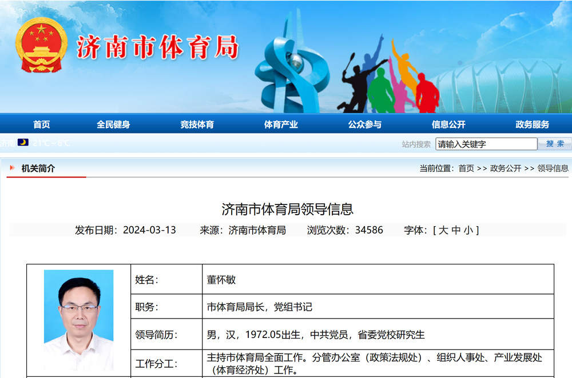This screenshot has height=378, width=572.
Task: Click the moon weather icon
Action: 22,143
